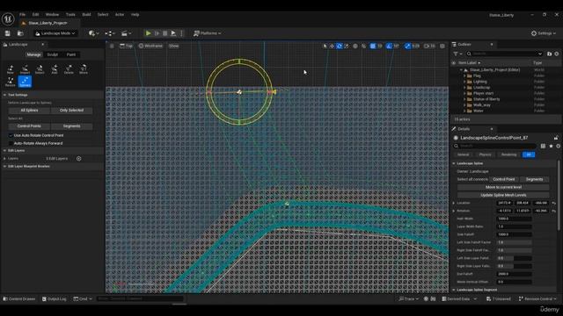Toggle Use Auto Rotate Control Point checkbox
Screen dimensions: 563x316
[x=11, y=135]
